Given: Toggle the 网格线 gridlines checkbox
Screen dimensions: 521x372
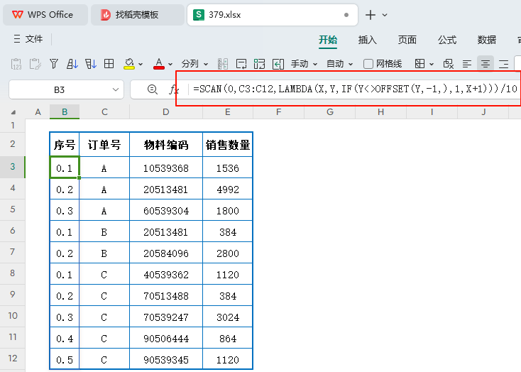Looking at the screenshot, I should click(368, 64).
